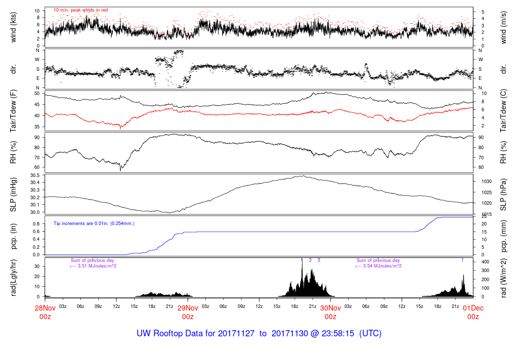Viewport: 518px width, 354px height.
Task: Click the 'pcp. (mm)' axis label
Action: coord(503,236)
